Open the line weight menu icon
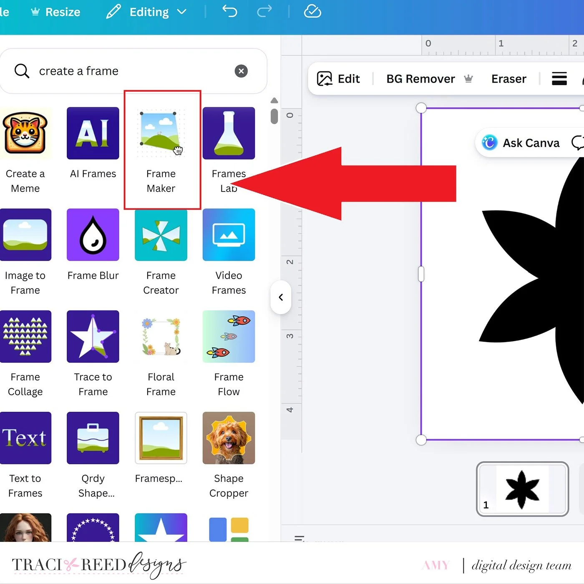Viewport: 584px width, 584px height. click(559, 78)
